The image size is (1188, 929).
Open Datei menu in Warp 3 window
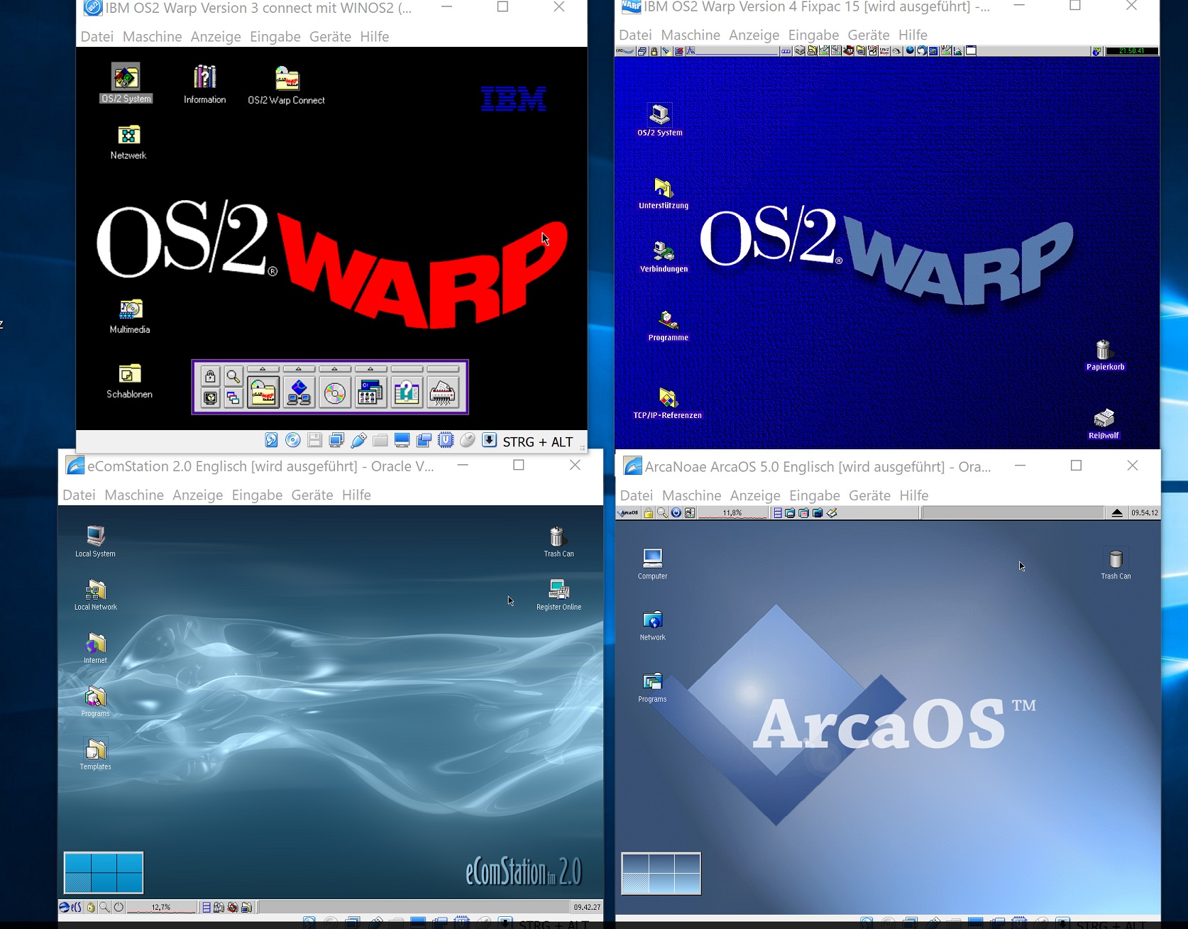[x=97, y=37]
